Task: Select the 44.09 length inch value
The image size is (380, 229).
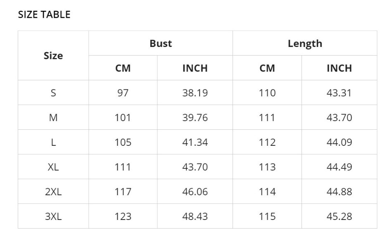Action: pos(339,142)
